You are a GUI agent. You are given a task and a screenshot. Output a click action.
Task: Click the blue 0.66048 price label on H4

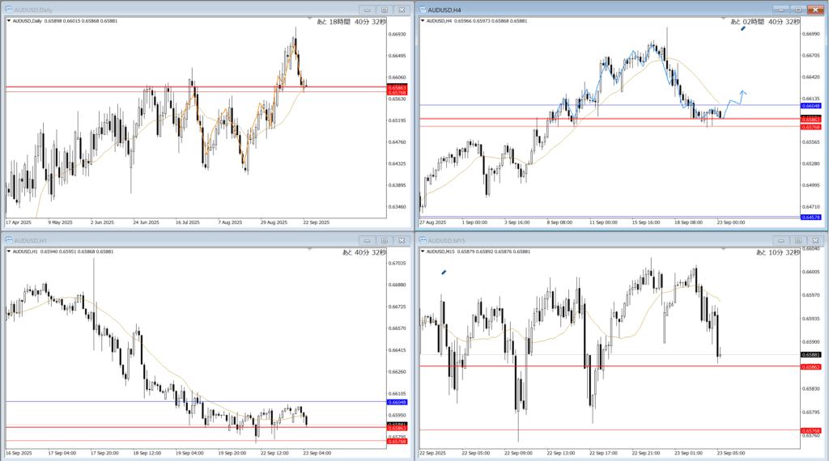[x=810, y=106]
